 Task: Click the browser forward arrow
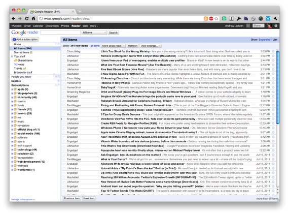point(20,18)
